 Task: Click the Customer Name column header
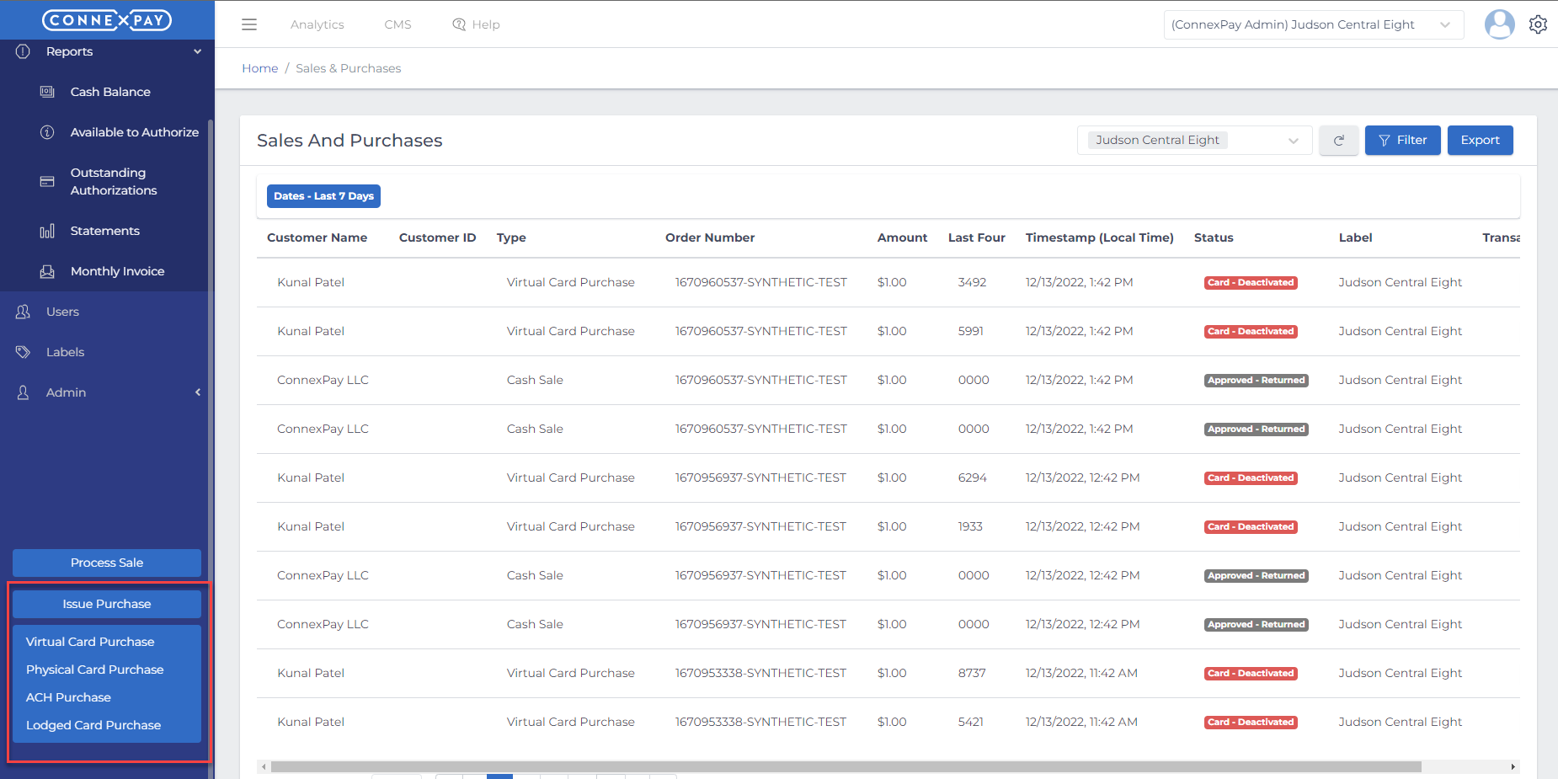pyautogui.click(x=317, y=237)
